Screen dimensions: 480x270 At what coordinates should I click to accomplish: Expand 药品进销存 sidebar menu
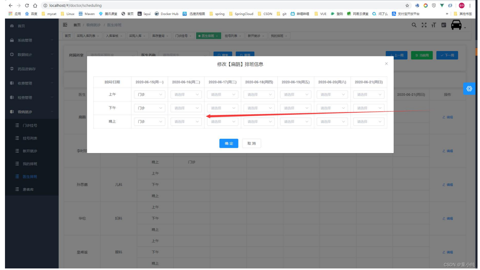click(x=32, y=69)
